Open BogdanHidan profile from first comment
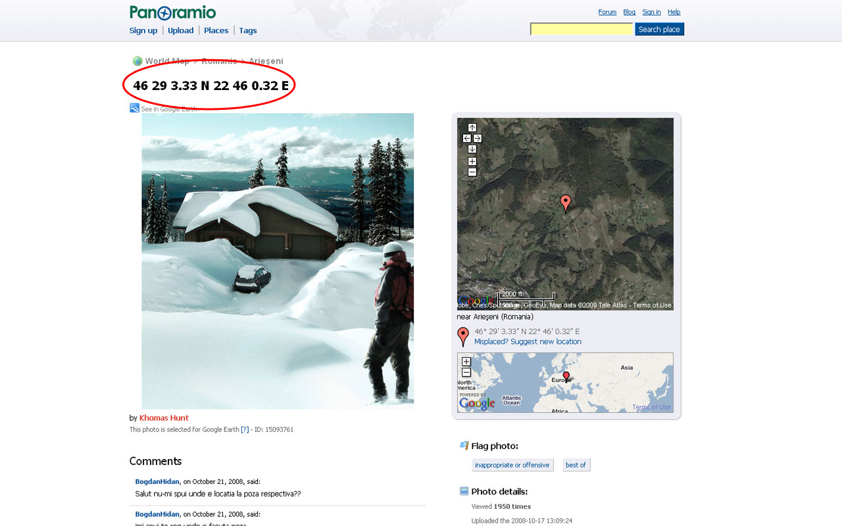The height and width of the screenshot is (526, 842). [157, 482]
